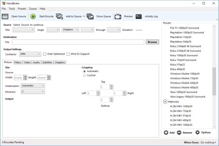Image resolution: width=219 pixels, height=146 pixels.
Task: Open the Modulus dropdown
Action: (x=33, y=92)
